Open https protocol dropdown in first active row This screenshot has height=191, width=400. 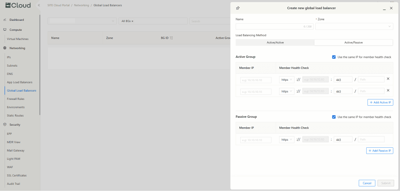pos(287,79)
